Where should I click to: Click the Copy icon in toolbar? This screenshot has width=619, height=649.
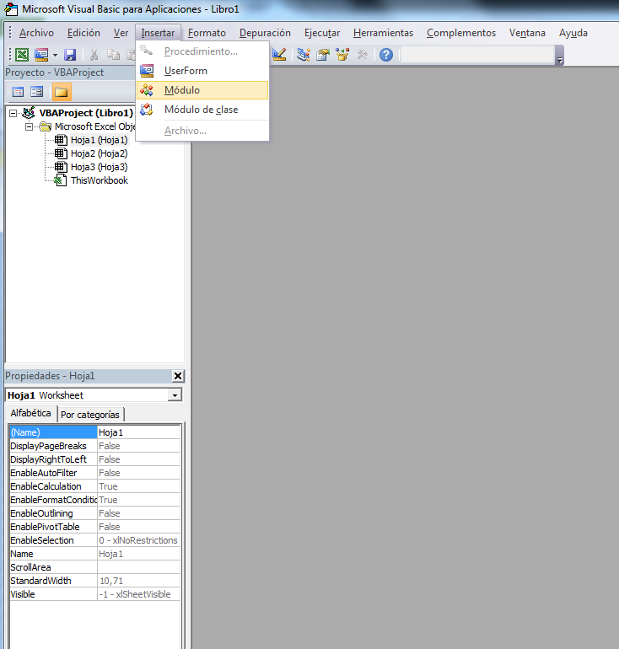113,55
